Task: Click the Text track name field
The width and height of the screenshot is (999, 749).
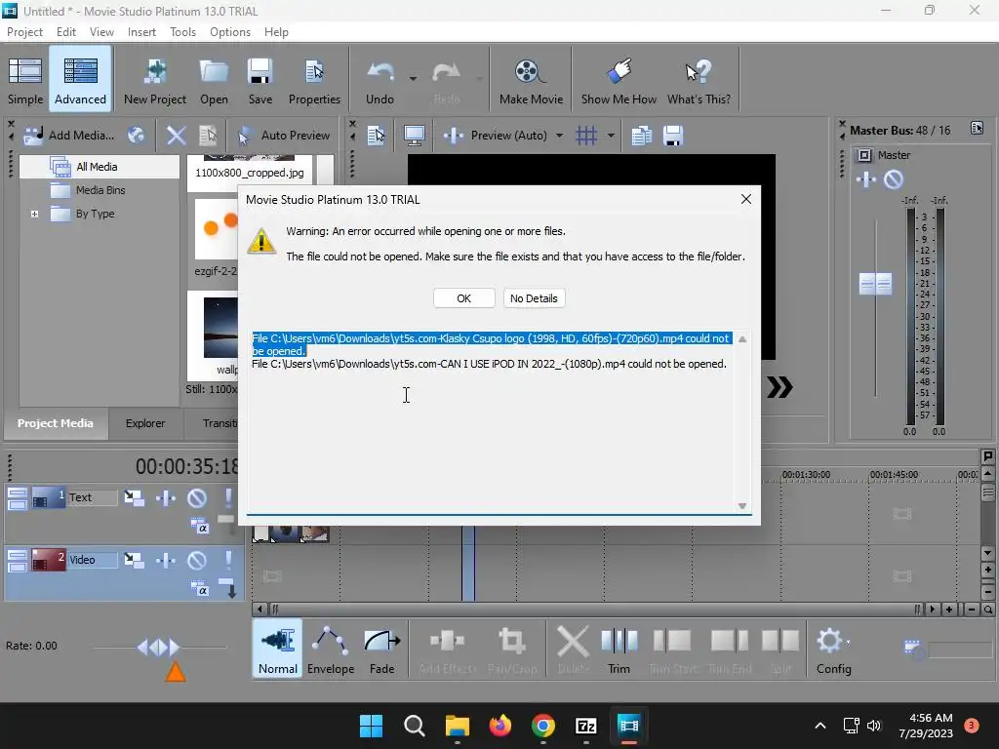Action: 93,497
